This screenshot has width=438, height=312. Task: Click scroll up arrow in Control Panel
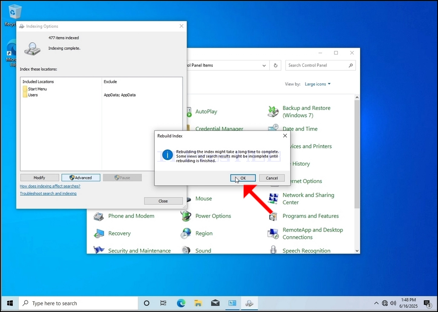357,97
